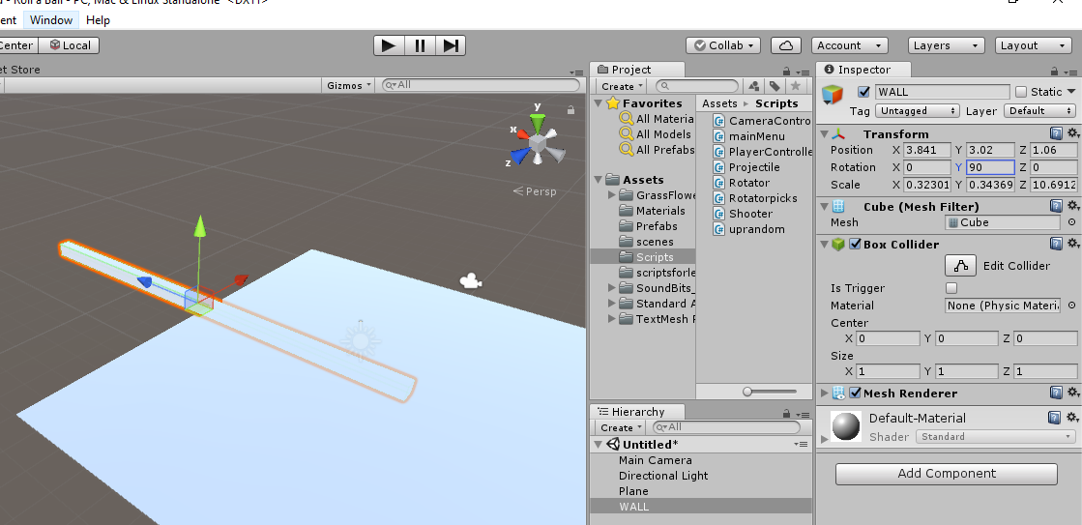Viewport: 1082px width, 525px height.
Task: Open the cloud services icon
Action: click(785, 45)
